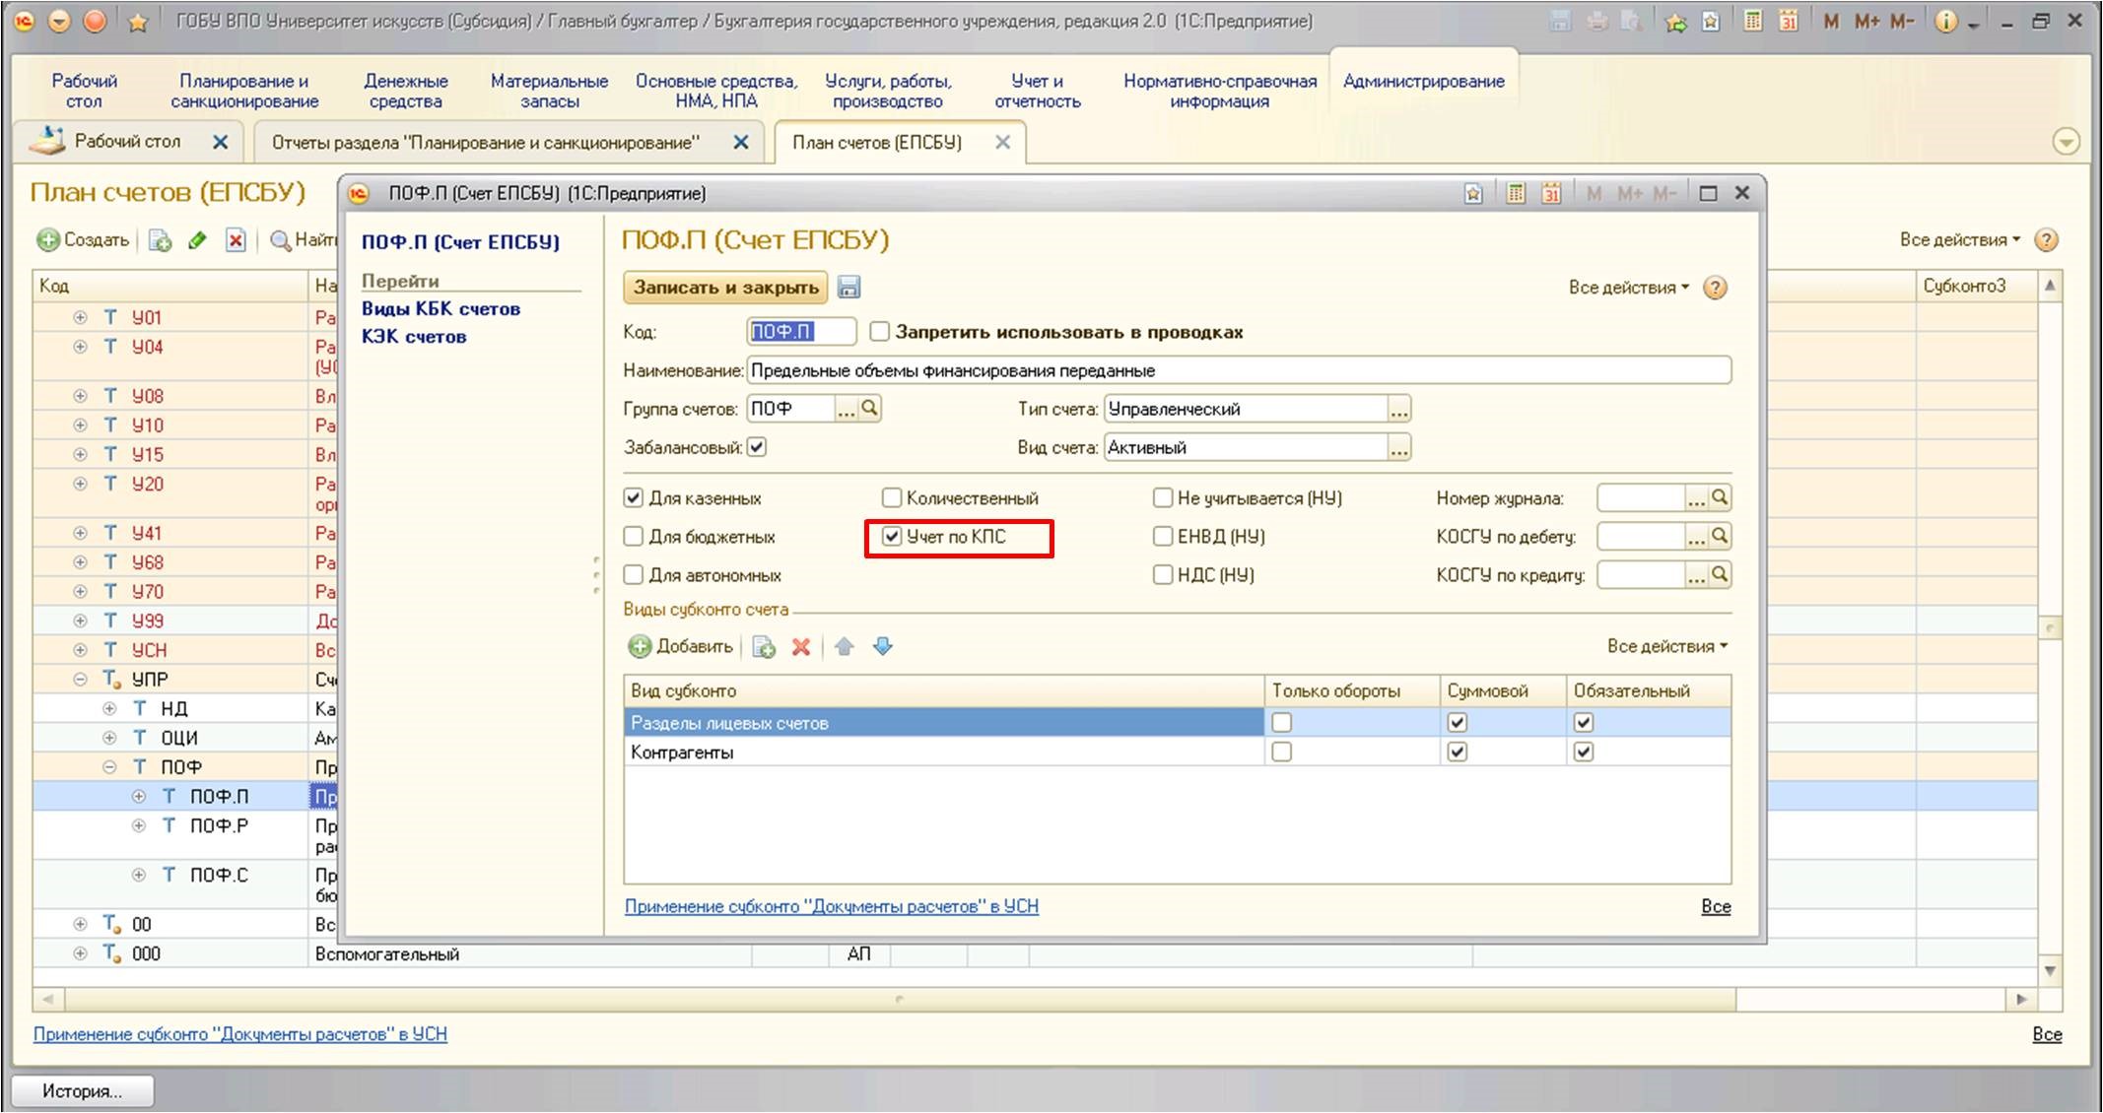Open calculator icon in dialog title bar
The width and height of the screenshot is (2103, 1113).
pos(1516,194)
